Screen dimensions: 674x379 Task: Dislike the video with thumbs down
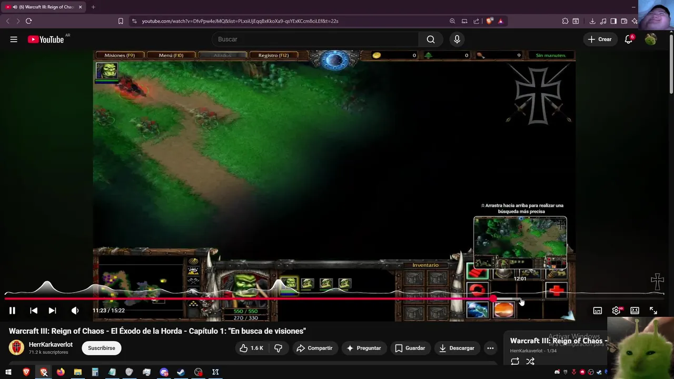[279, 348]
